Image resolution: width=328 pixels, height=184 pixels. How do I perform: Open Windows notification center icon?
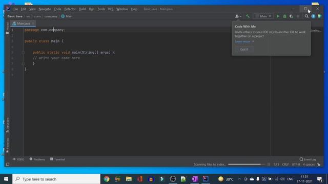click(x=320, y=179)
